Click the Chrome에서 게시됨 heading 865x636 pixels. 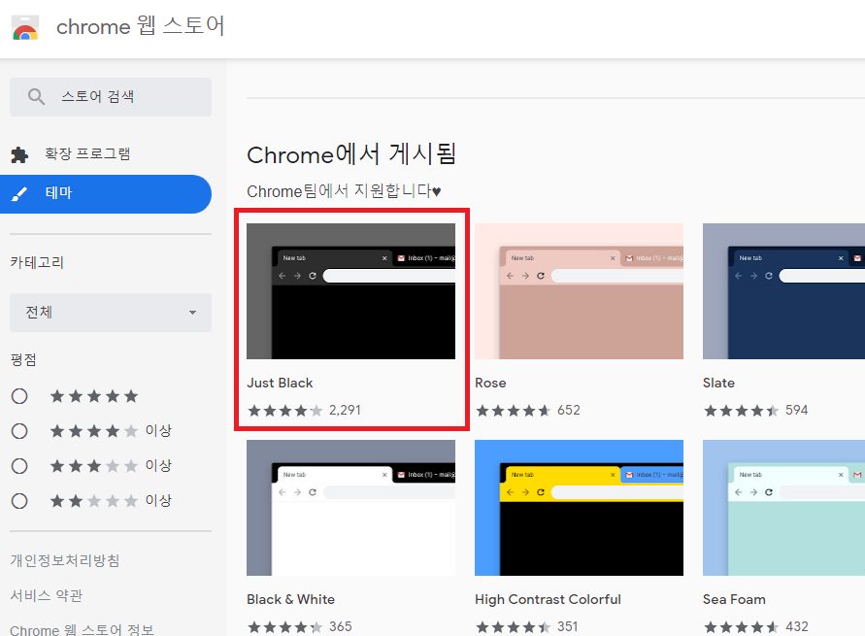pyautogui.click(x=351, y=153)
